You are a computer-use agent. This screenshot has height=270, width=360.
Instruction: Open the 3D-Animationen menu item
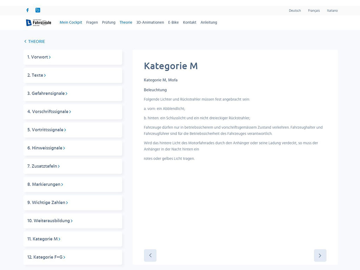click(150, 22)
